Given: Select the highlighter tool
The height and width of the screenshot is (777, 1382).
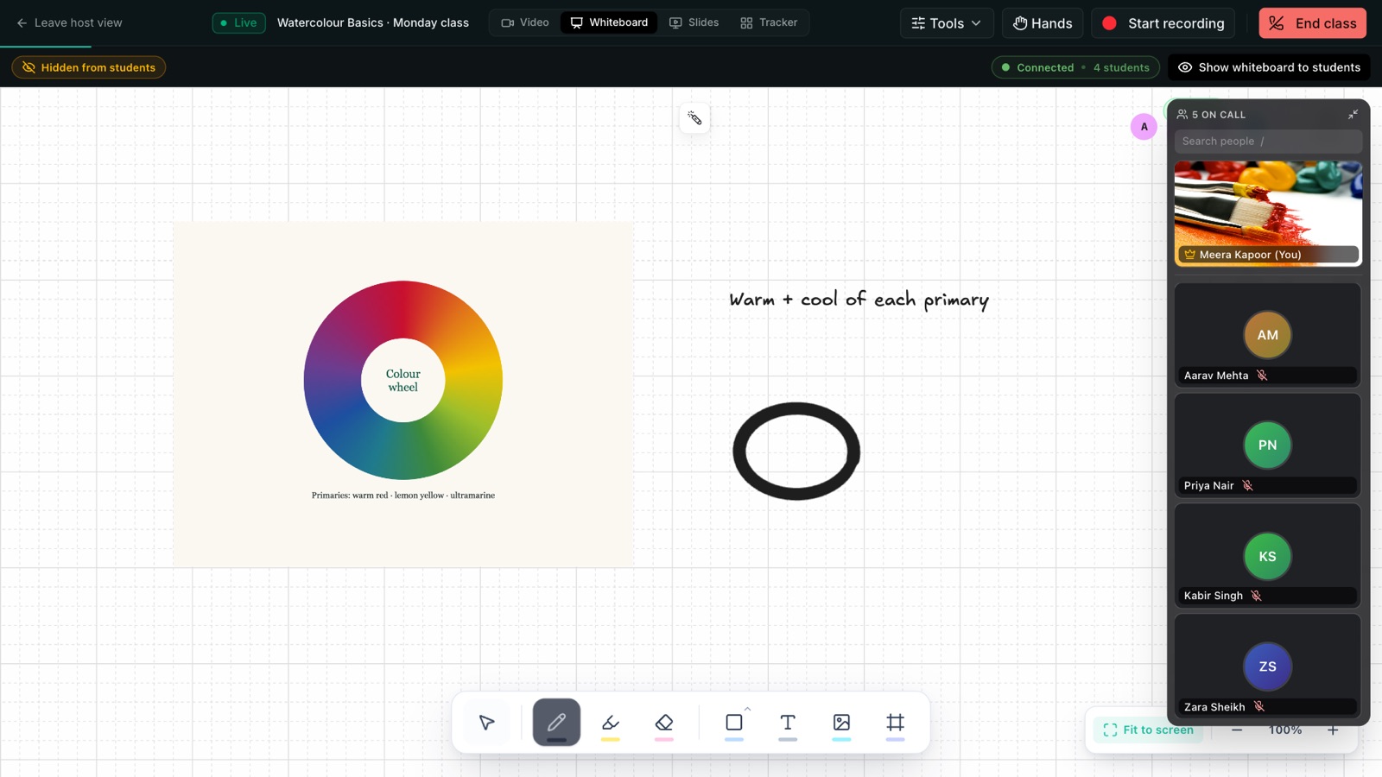Looking at the screenshot, I should (x=611, y=723).
